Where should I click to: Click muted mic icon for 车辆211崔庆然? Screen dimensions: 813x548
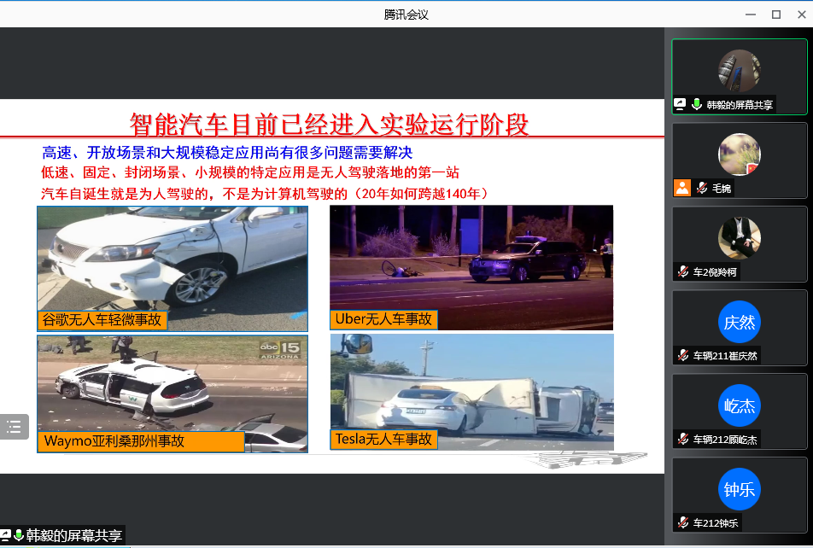coord(683,356)
